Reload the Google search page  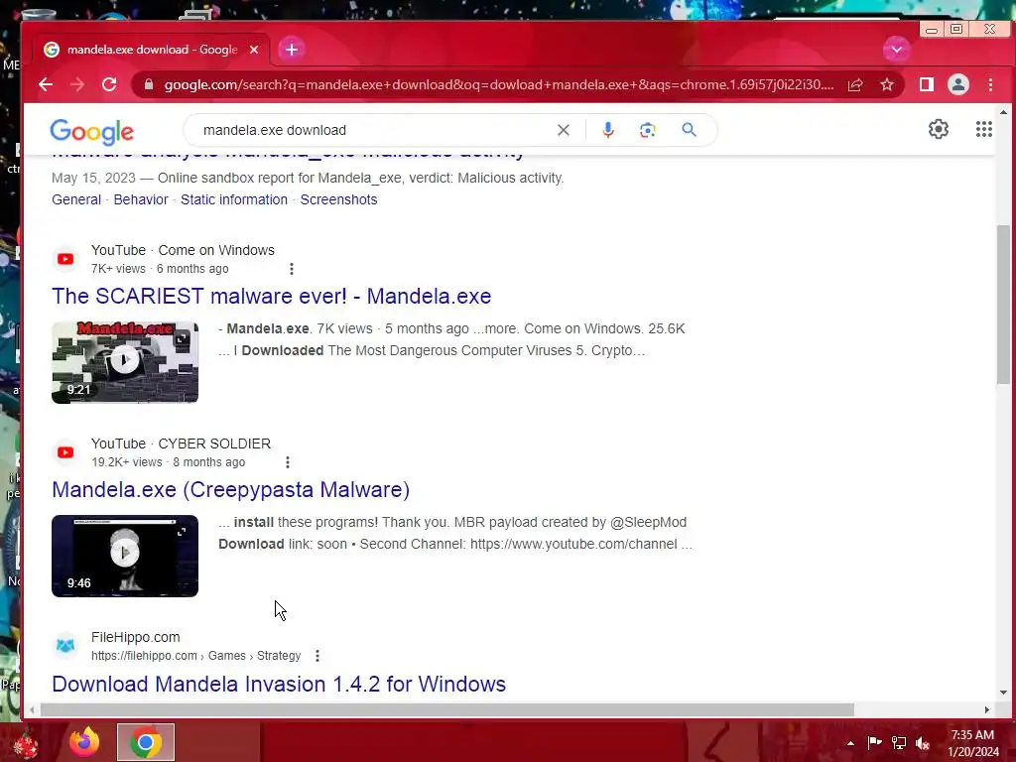click(109, 85)
